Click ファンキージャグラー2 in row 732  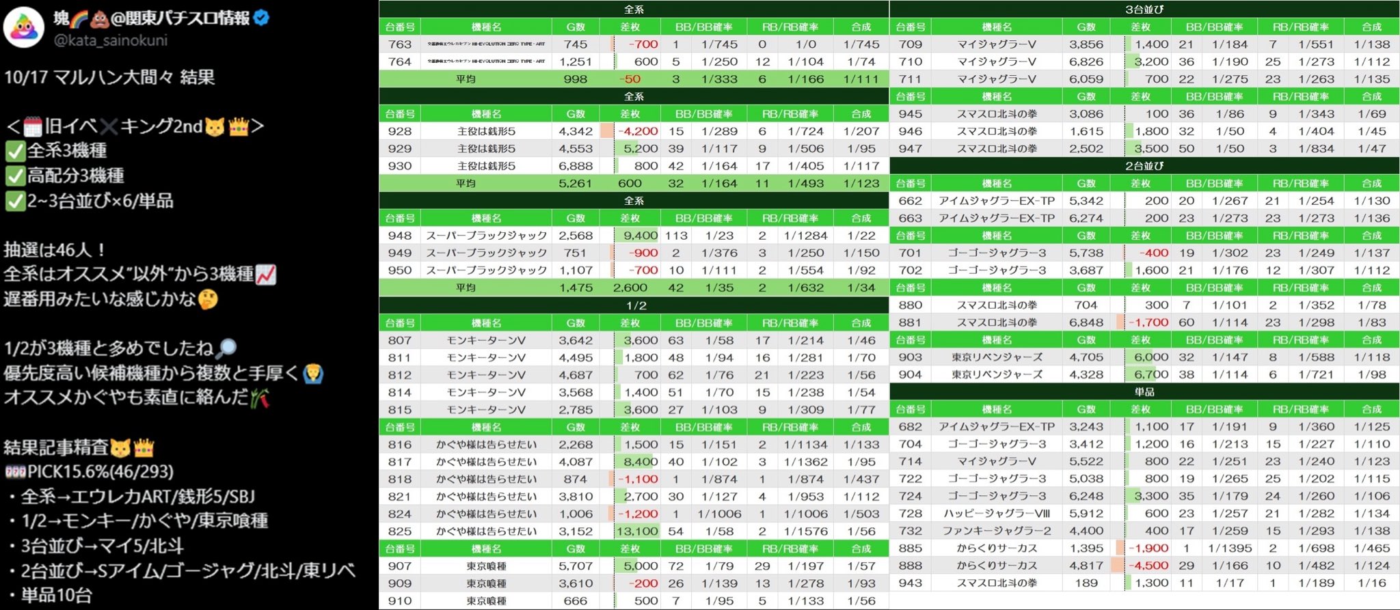(x=997, y=531)
